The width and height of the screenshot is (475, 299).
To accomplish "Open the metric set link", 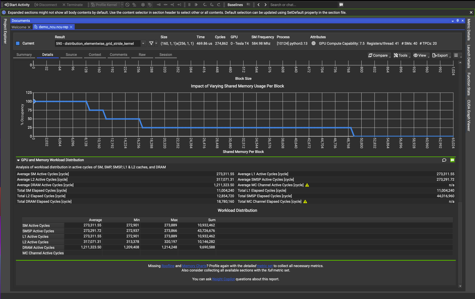I will [265, 266].
